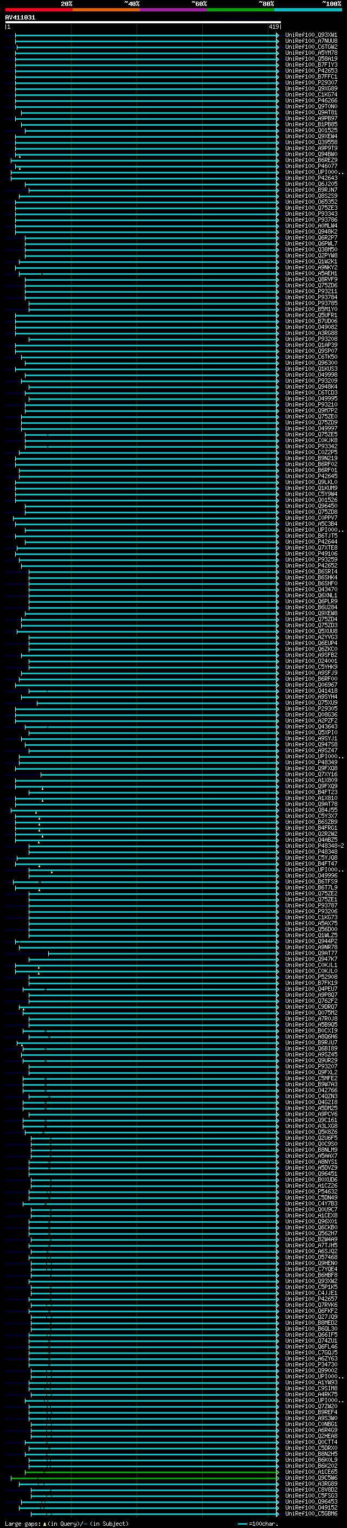Select the UniRef100_A9P9T9 label
This screenshot has width=347, height=1528.
coord(311,149)
